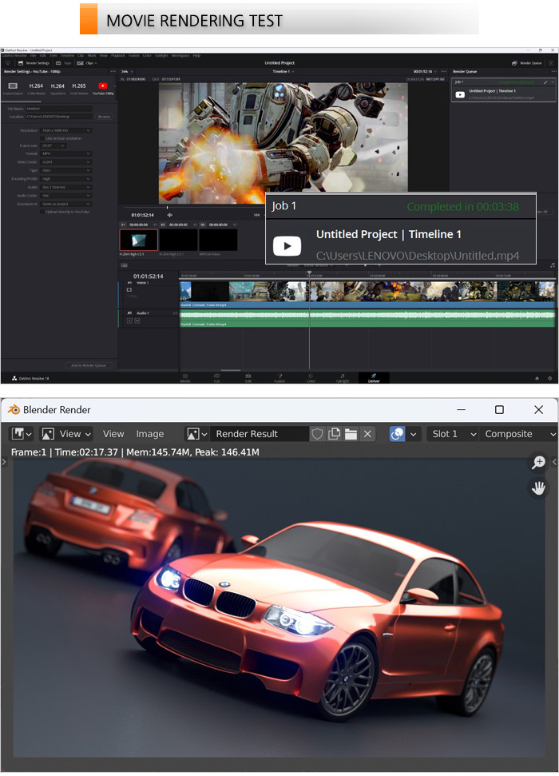Toggle Blender display channels icon

pyautogui.click(x=397, y=434)
